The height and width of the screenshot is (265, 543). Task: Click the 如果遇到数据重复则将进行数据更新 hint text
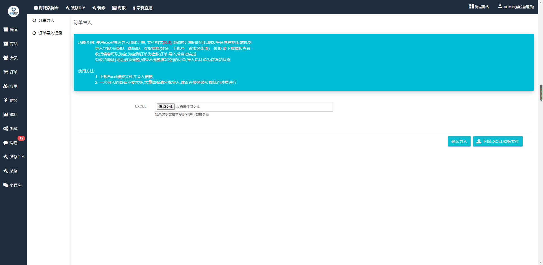tap(182, 115)
